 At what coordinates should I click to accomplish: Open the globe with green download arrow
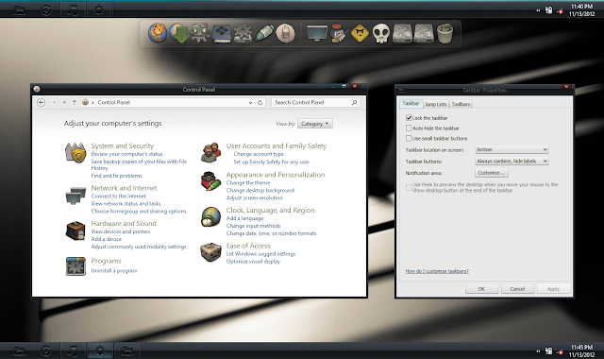coord(179,34)
